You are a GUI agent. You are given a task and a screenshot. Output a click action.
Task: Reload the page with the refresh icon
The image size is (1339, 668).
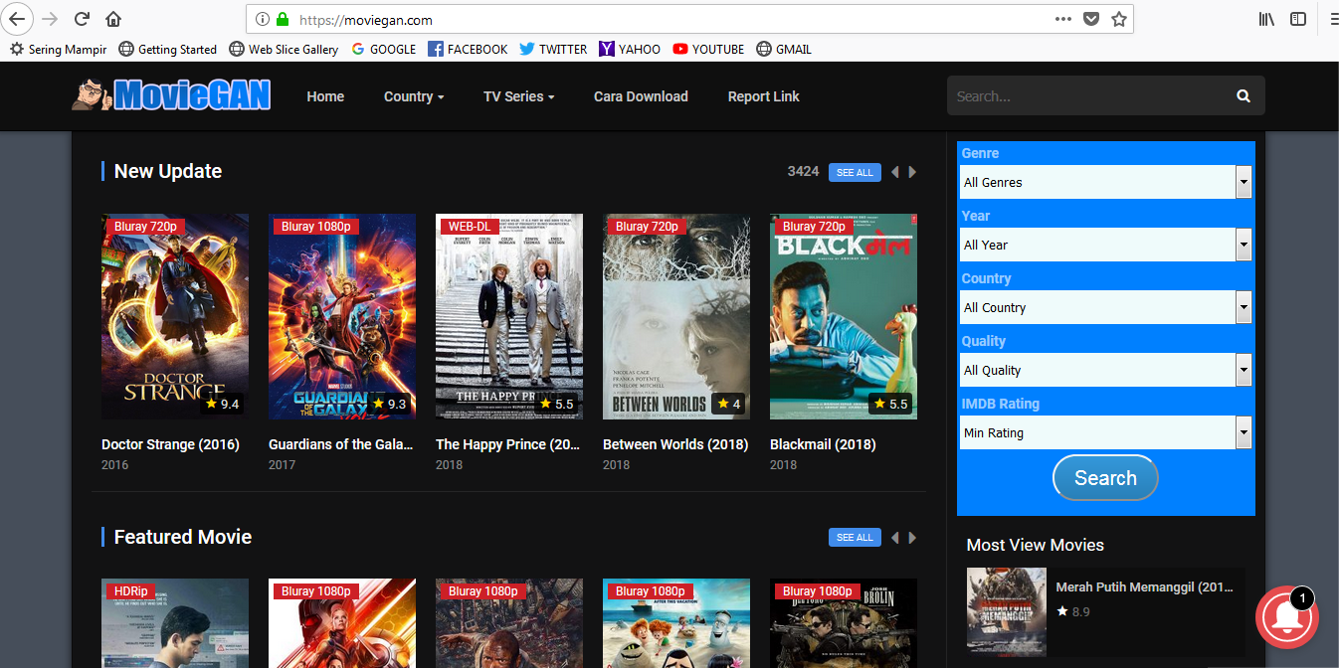pyautogui.click(x=82, y=18)
